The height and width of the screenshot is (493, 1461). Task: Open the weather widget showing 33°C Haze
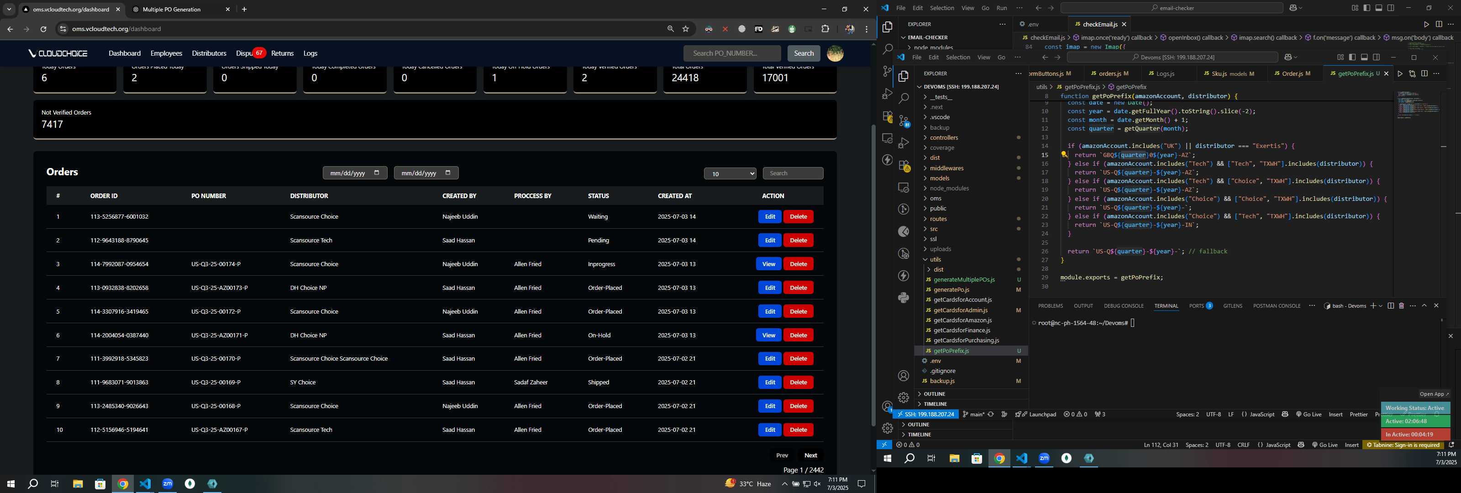point(748,484)
